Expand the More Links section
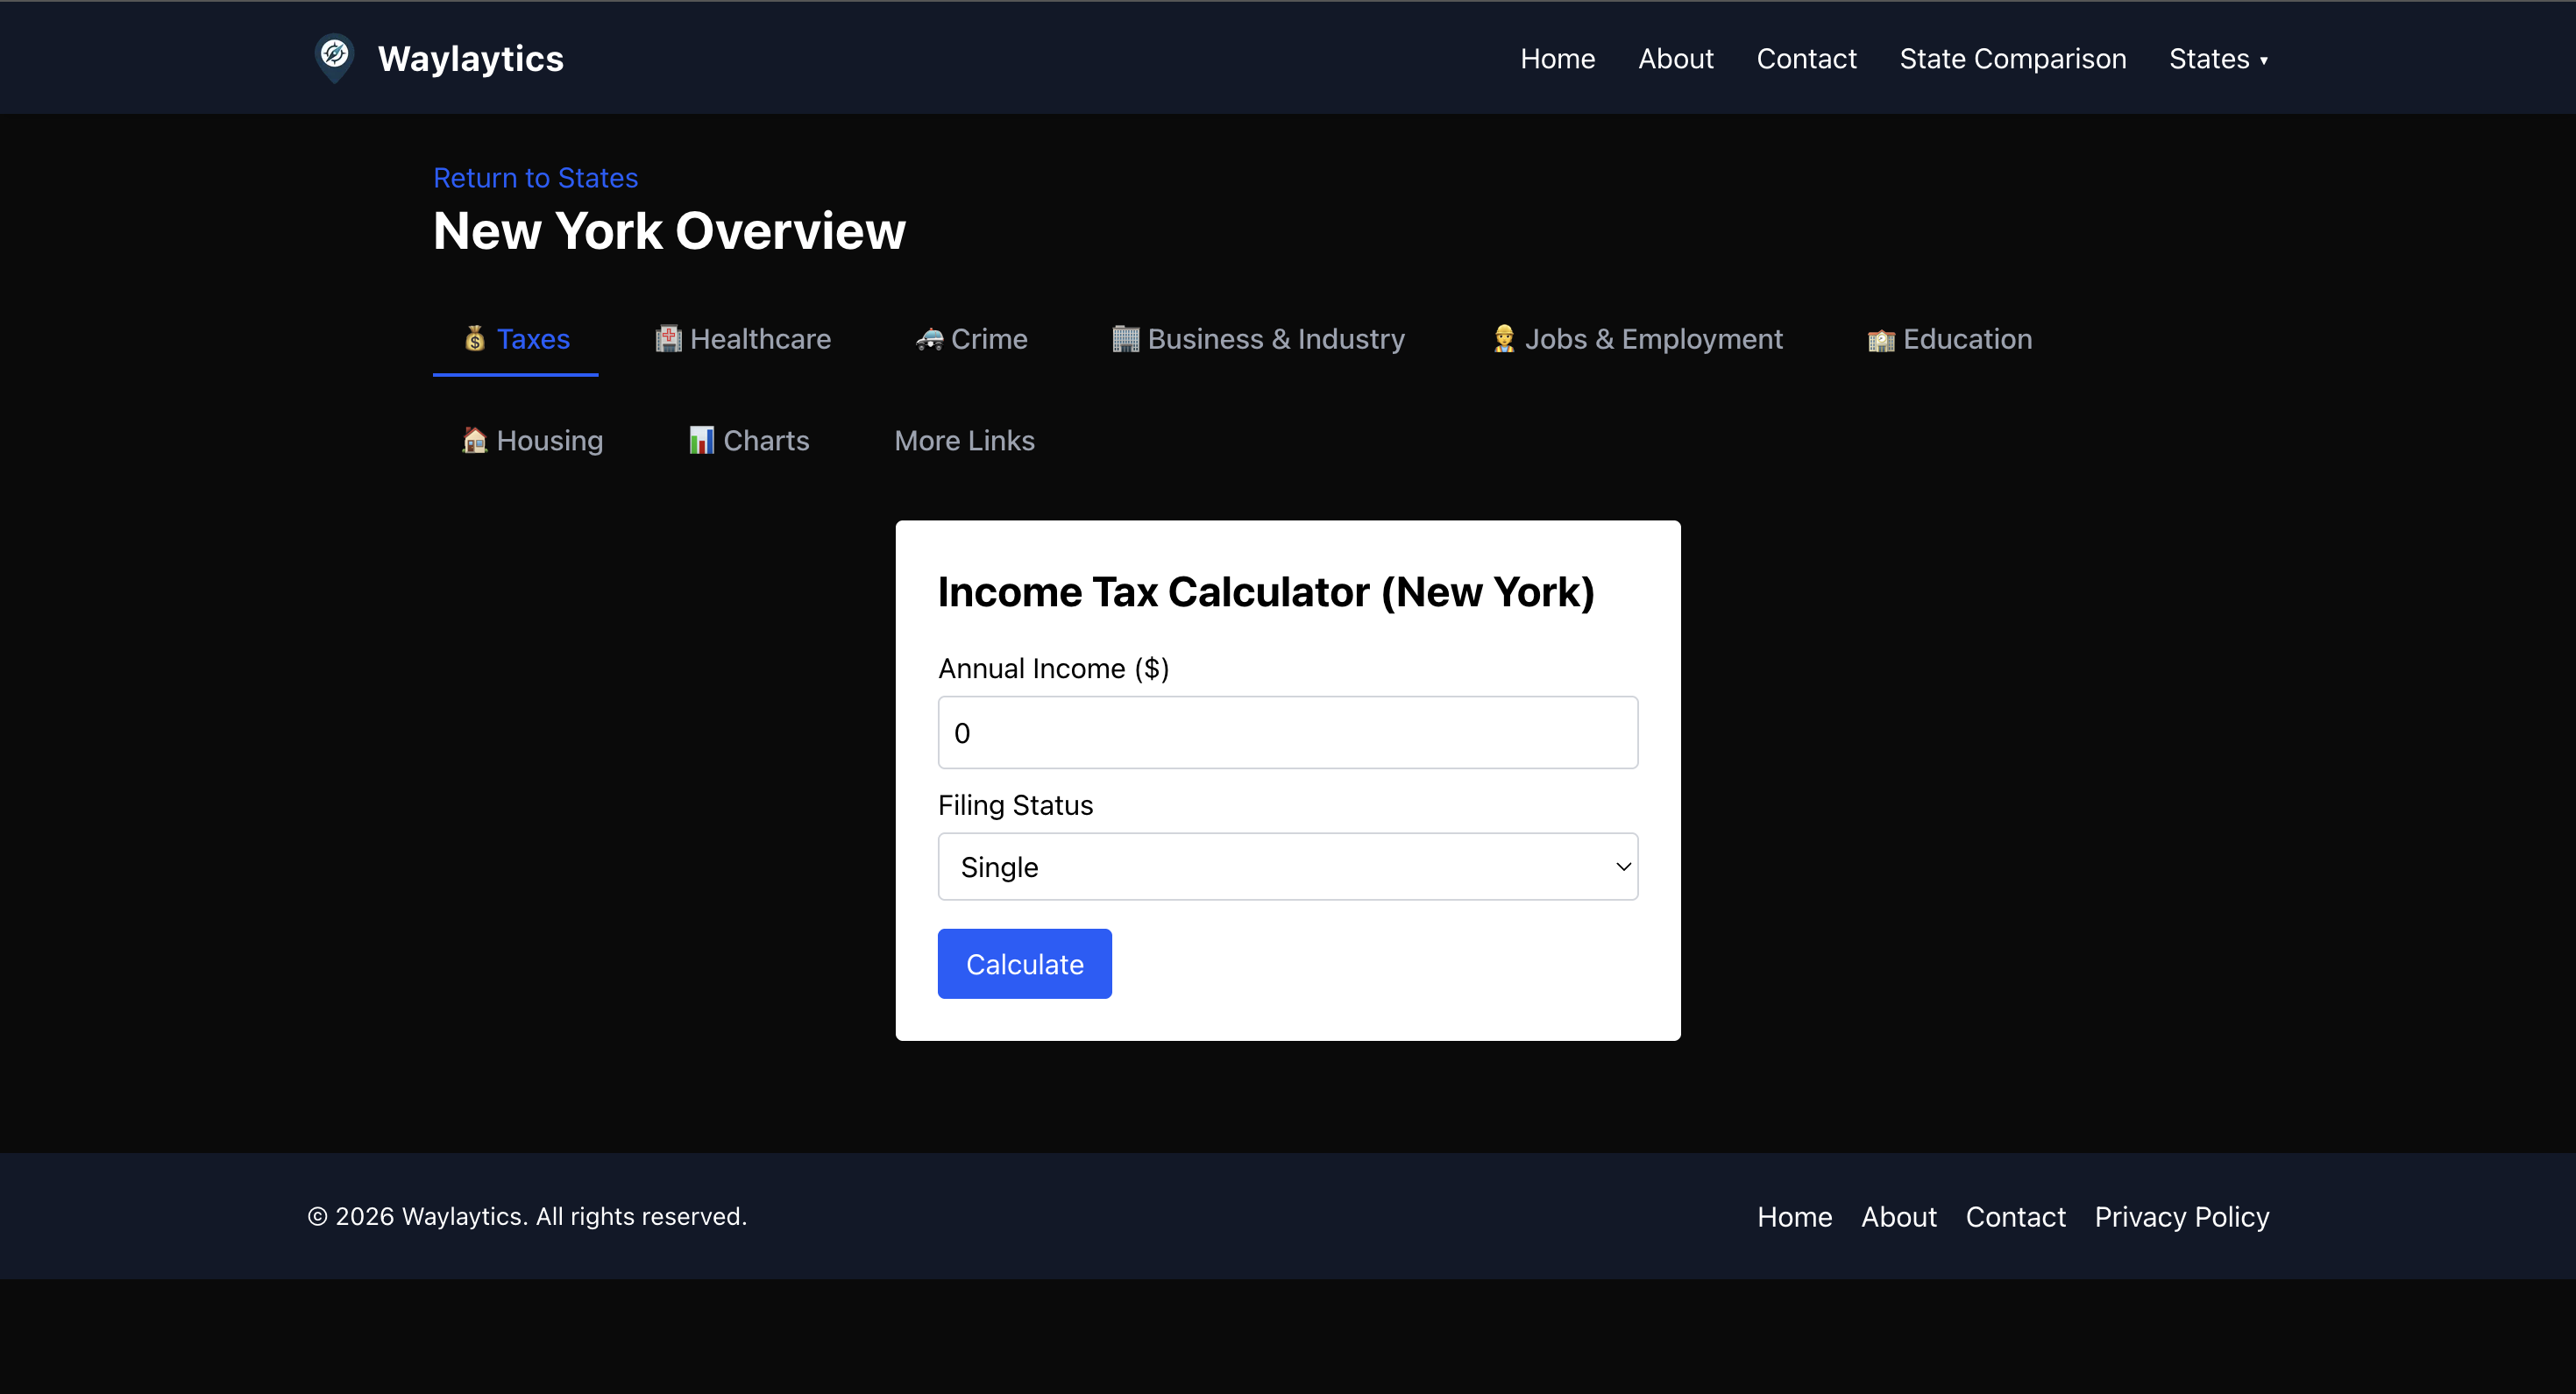 click(964, 440)
